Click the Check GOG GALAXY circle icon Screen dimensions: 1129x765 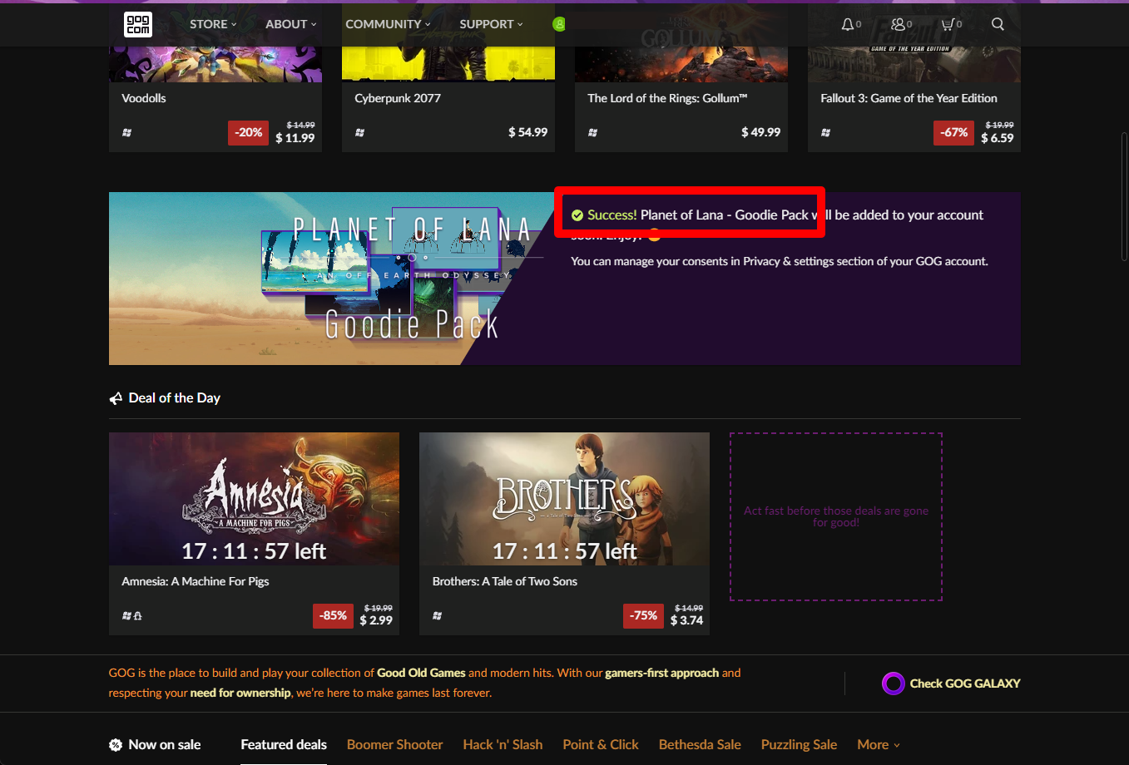pyautogui.click(x=893, y=684)
